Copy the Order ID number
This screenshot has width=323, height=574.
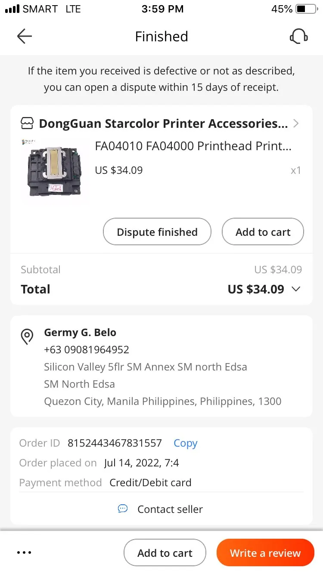coord(185,443)
